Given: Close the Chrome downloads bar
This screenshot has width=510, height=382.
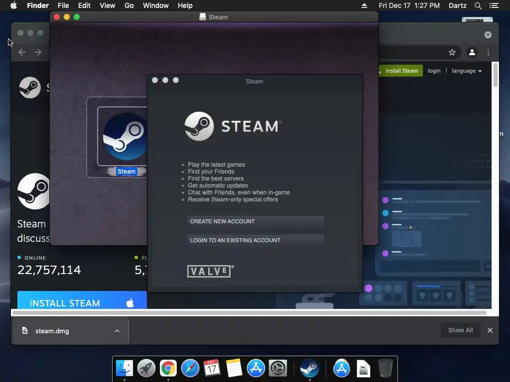Looking at the screenshot, I should click(x=490, y=330).
